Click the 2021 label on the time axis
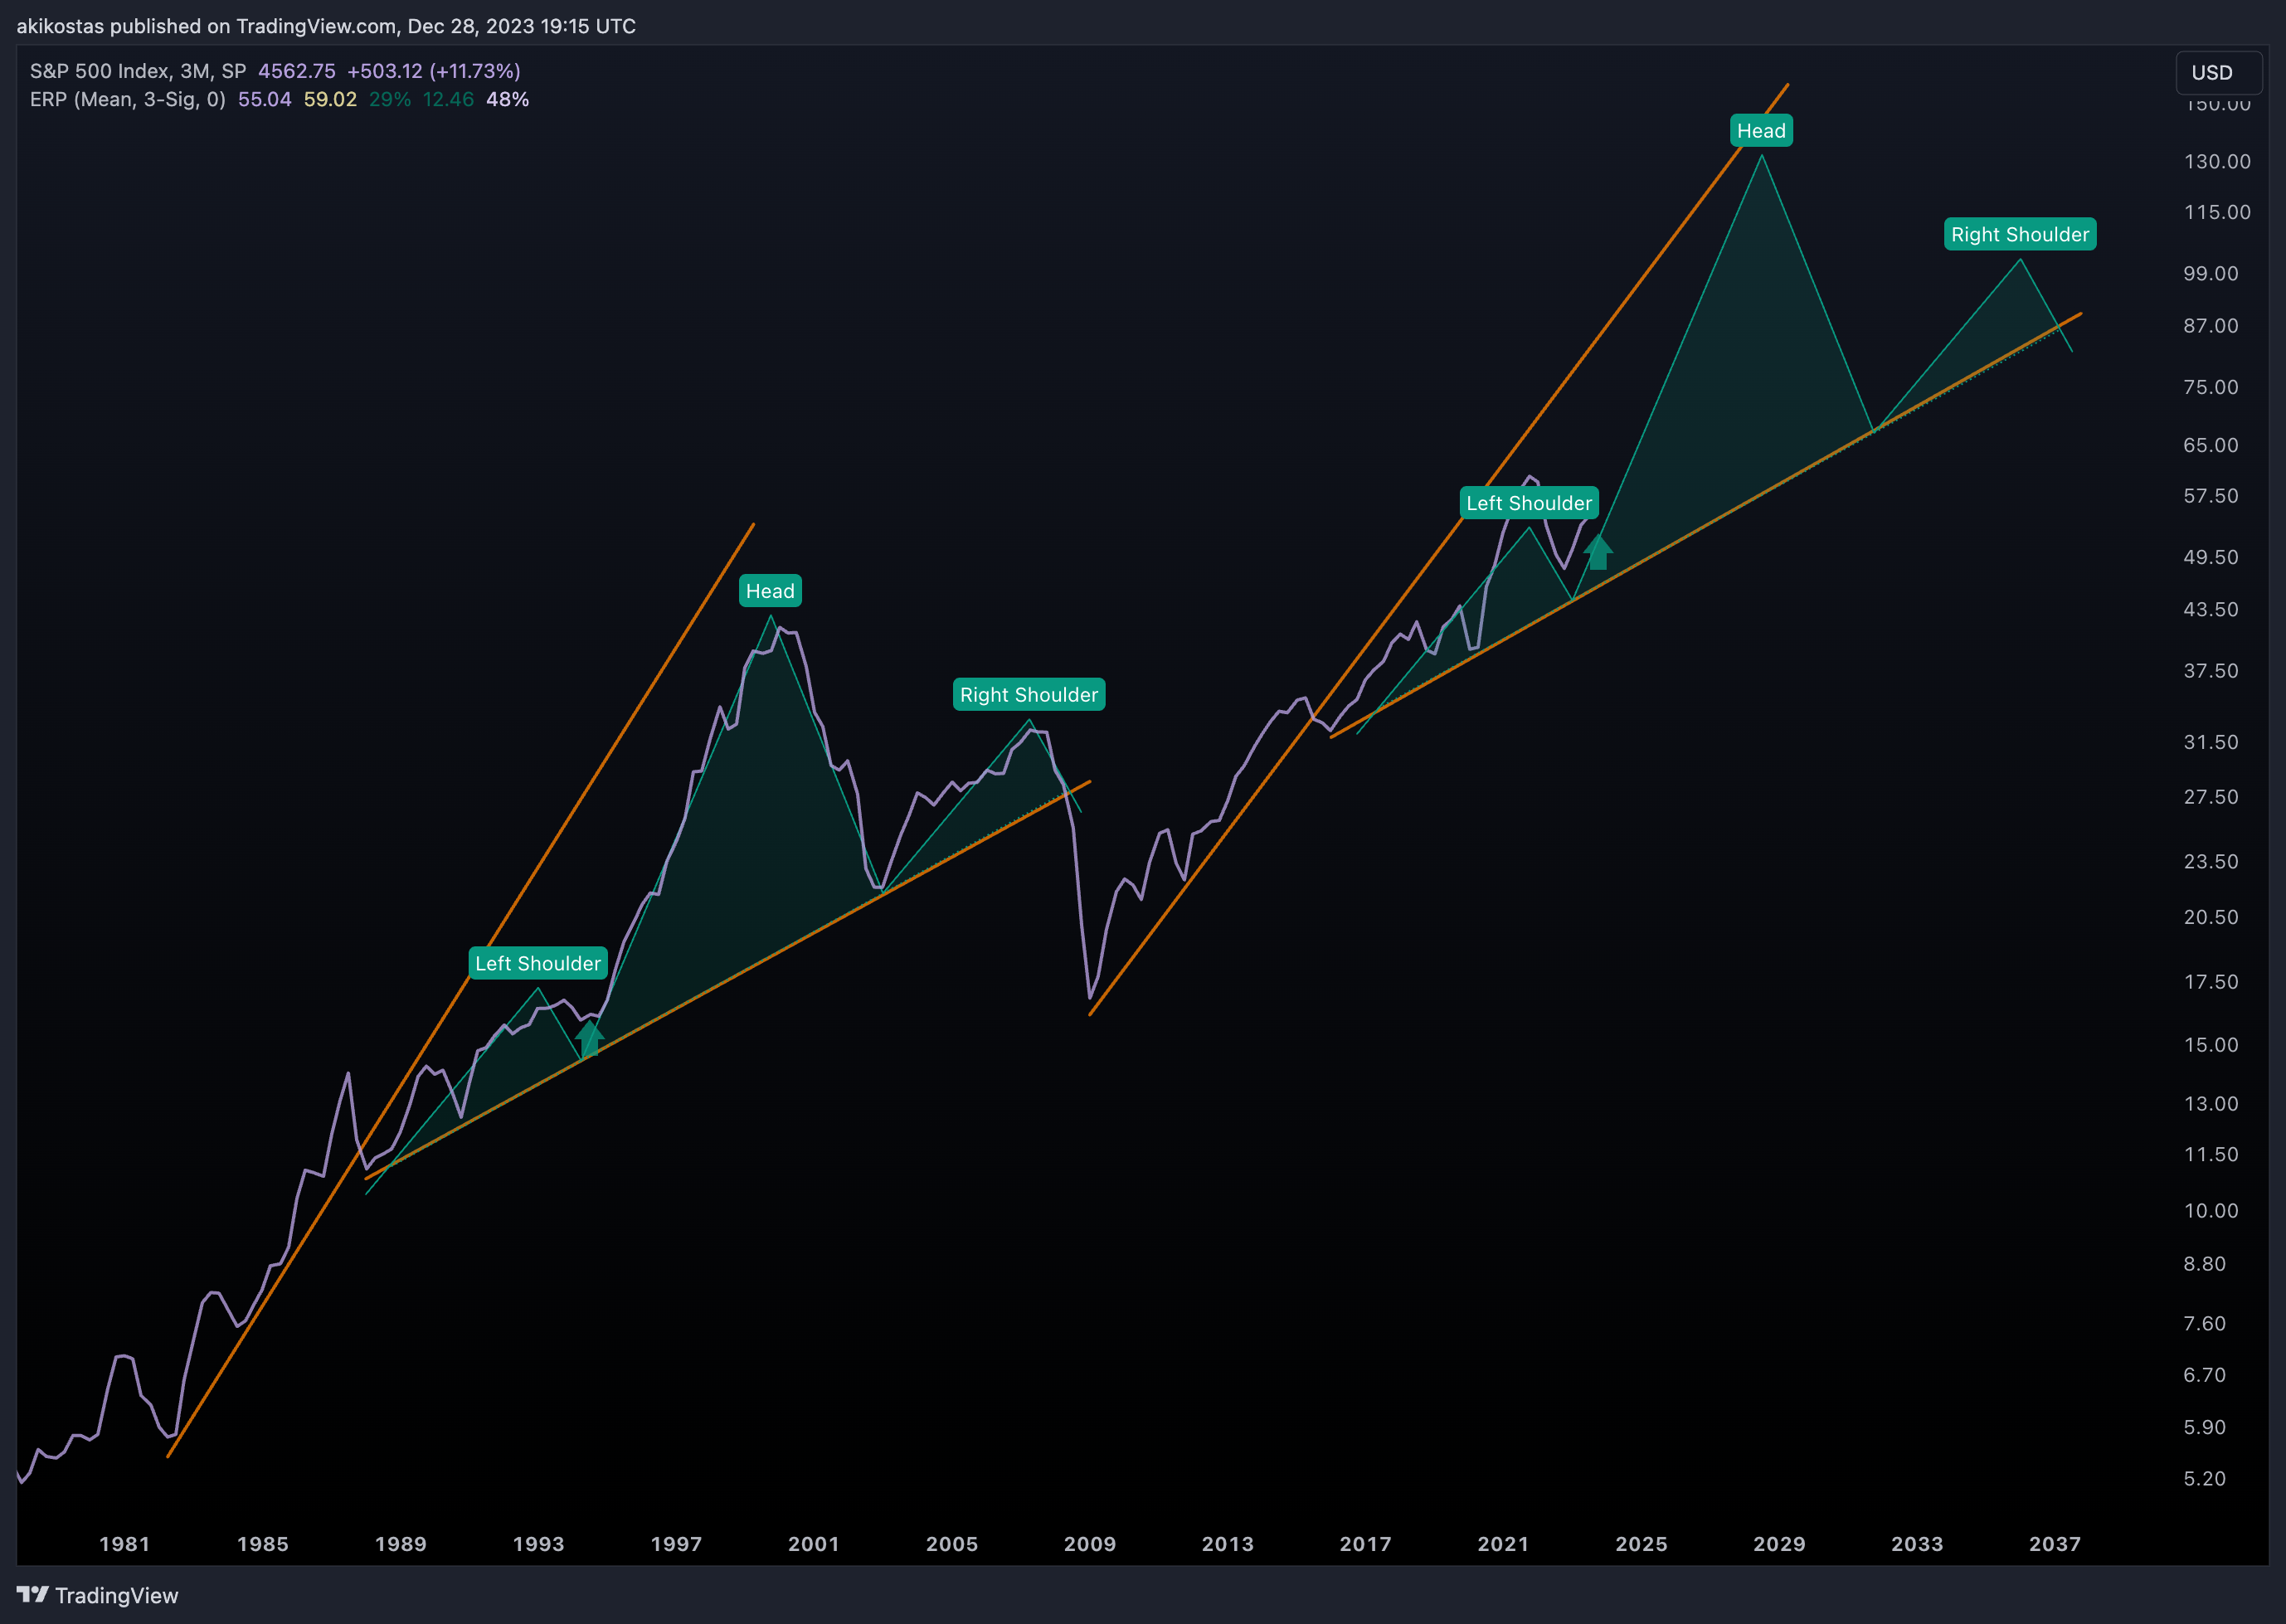 click(x=1504, y=1544)
